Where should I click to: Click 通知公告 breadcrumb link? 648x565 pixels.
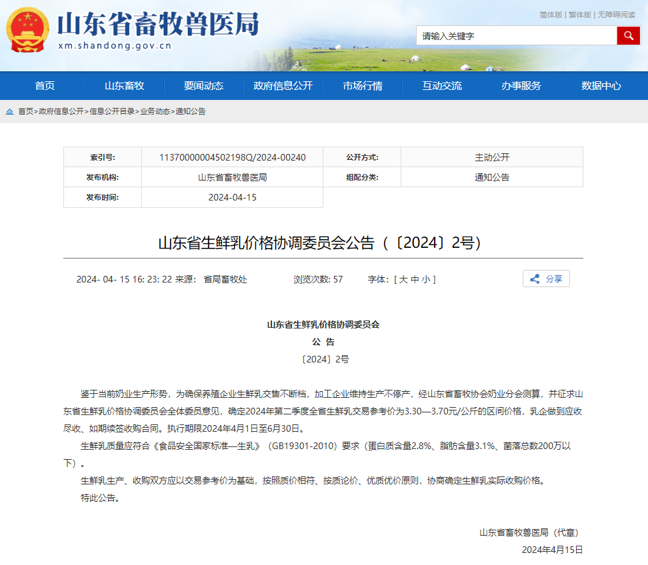[191, 111]
